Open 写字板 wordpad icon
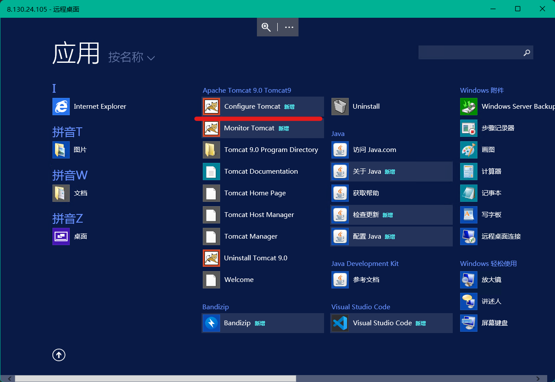This screenshot has height=382, width=555. (x=469, y=215)
